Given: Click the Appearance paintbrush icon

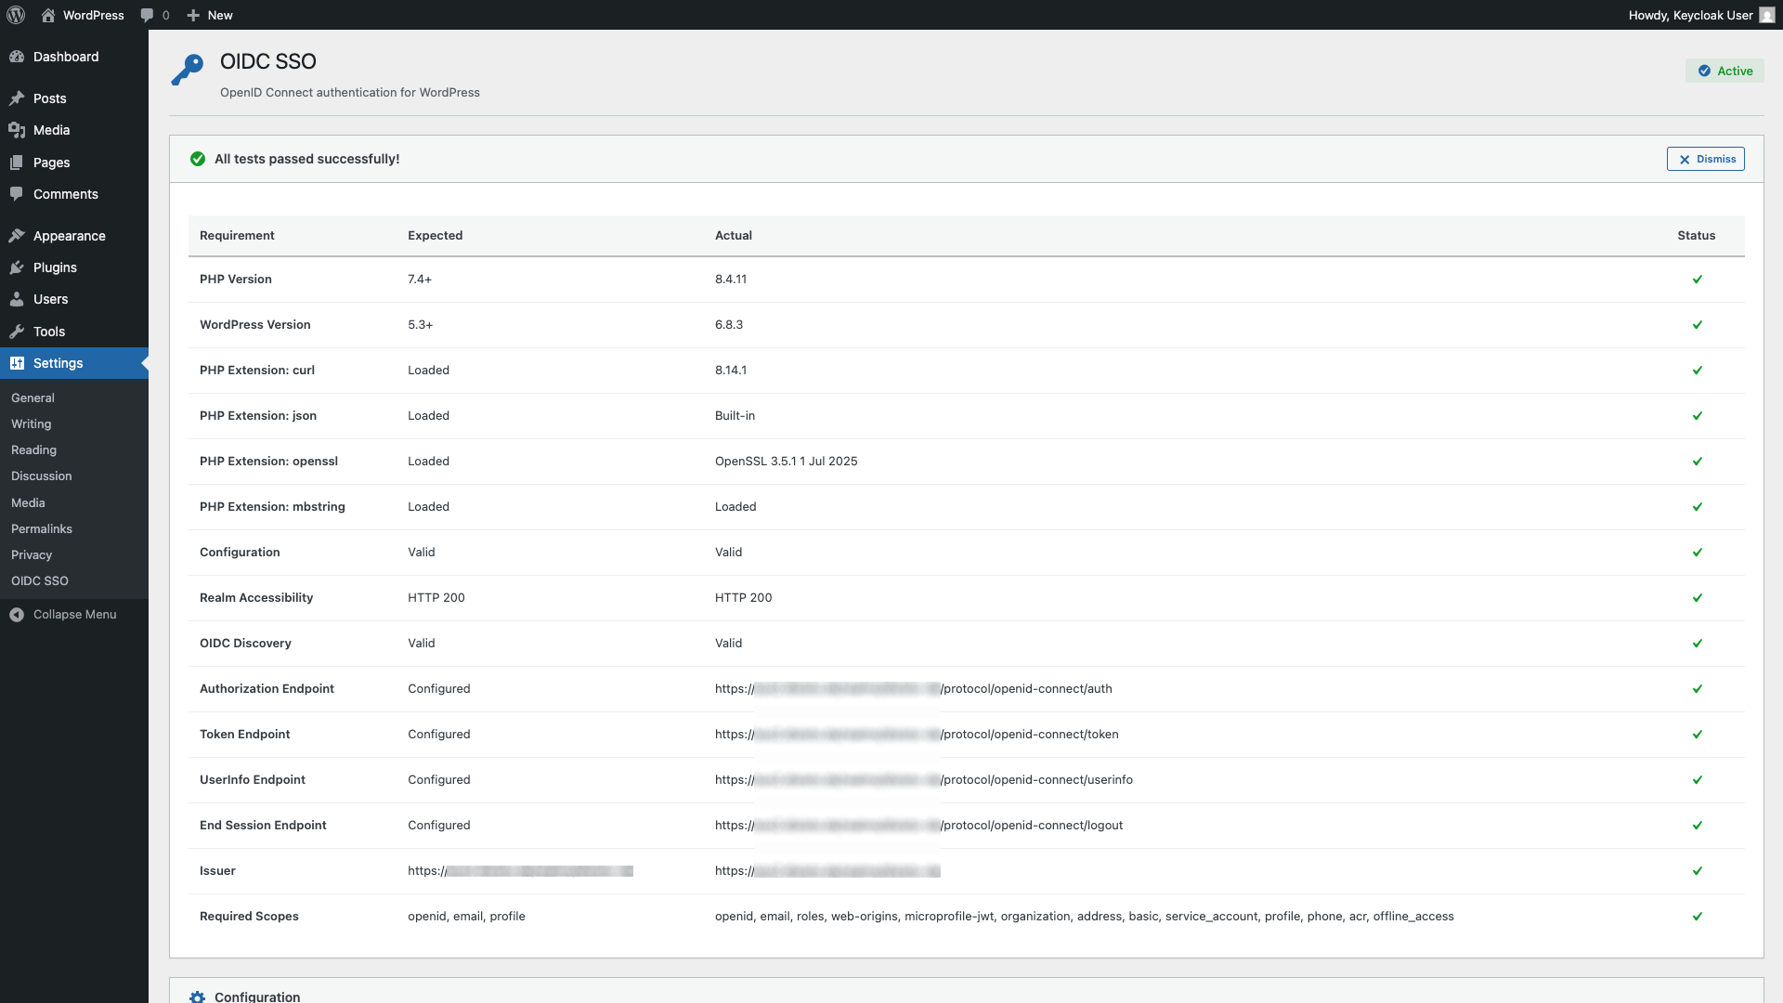Looking at the screenshot, I should coord(17,236).
